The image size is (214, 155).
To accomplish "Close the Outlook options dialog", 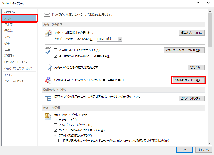I will pos(208,3).
